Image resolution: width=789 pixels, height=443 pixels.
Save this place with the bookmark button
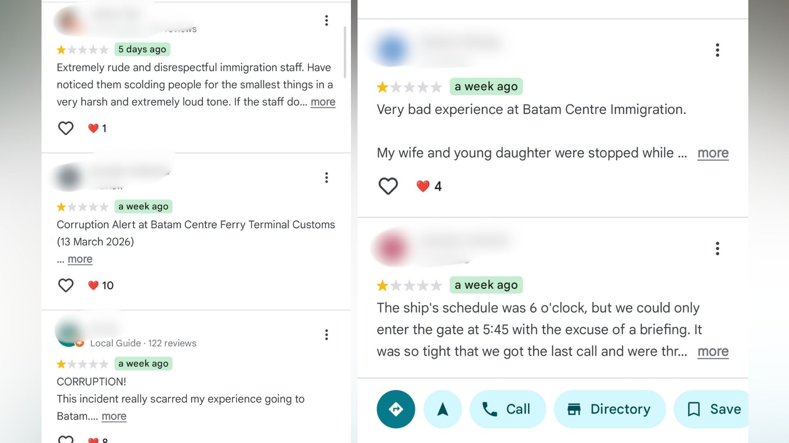[x=714, y=409]
